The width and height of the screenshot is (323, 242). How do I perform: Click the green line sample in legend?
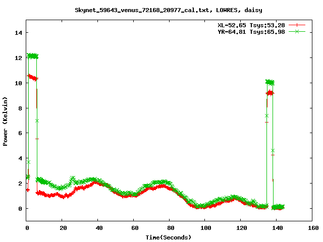tap(297, 31)
